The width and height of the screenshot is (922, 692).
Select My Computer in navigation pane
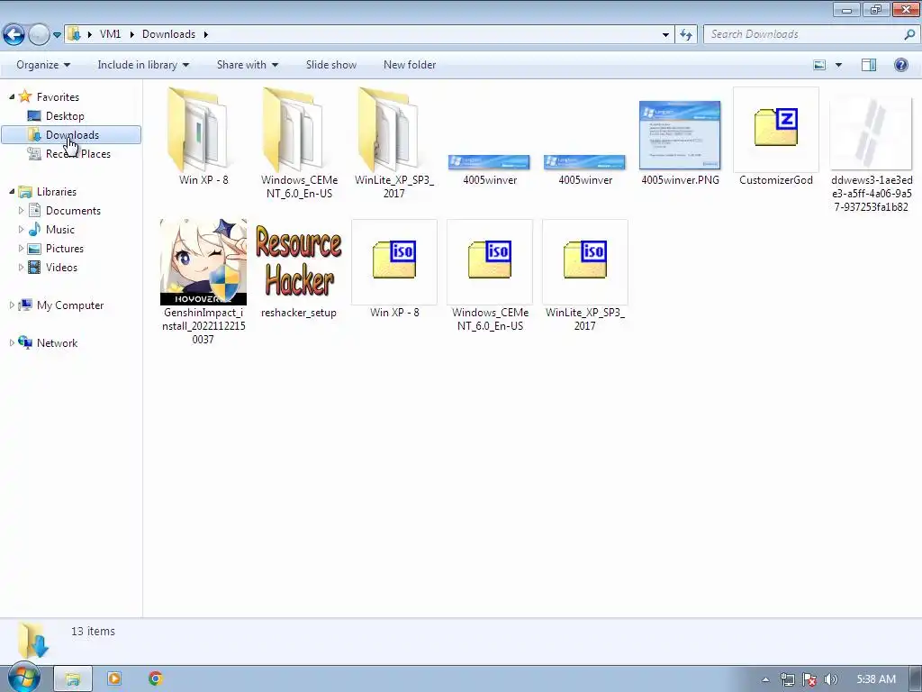[x=70, y=305]
